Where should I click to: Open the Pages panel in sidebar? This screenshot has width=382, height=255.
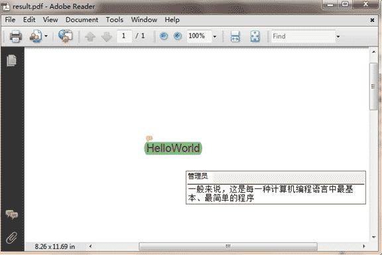click(11, 60)
